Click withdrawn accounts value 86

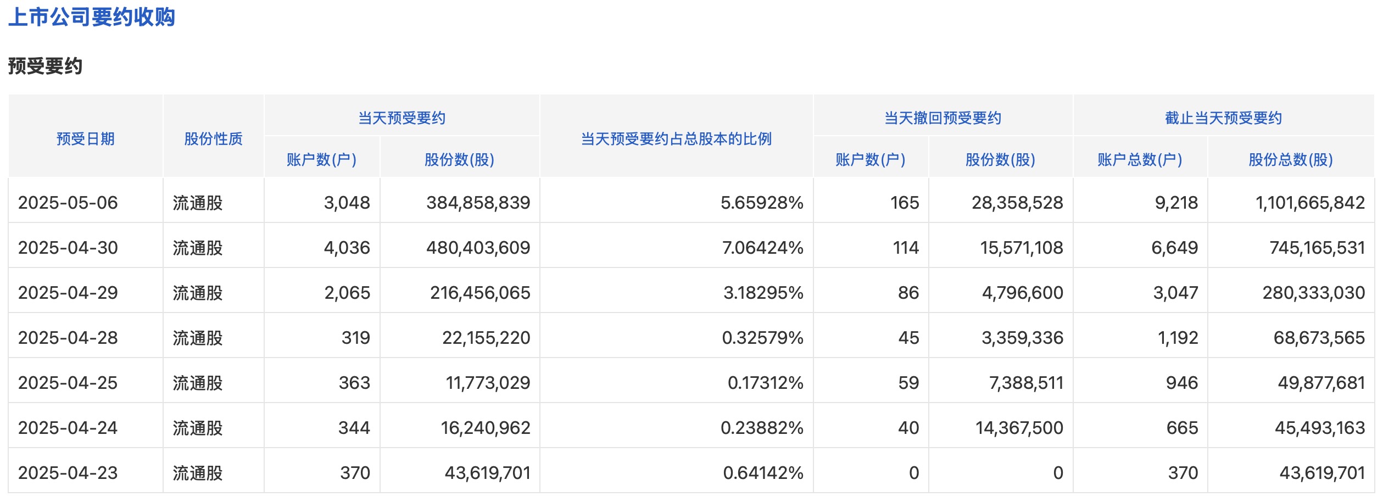(x=909, y=293)
